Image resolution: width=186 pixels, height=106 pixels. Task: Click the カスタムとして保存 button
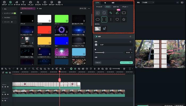(126, 63)
